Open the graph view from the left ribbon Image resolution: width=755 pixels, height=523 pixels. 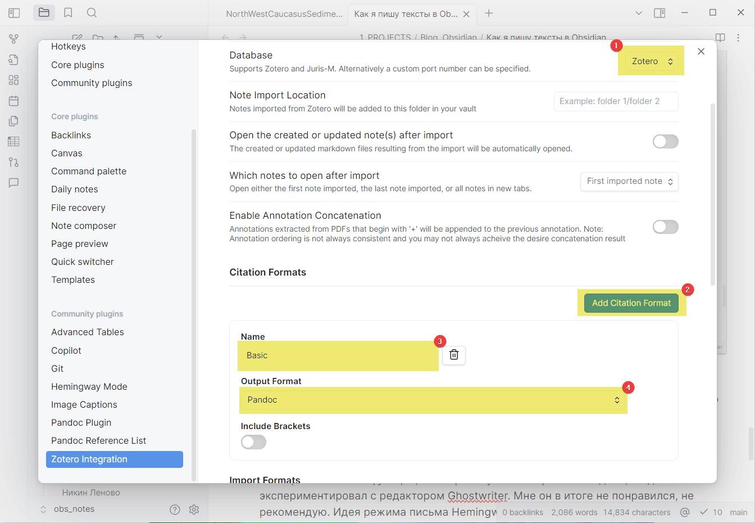coord(13,39)
